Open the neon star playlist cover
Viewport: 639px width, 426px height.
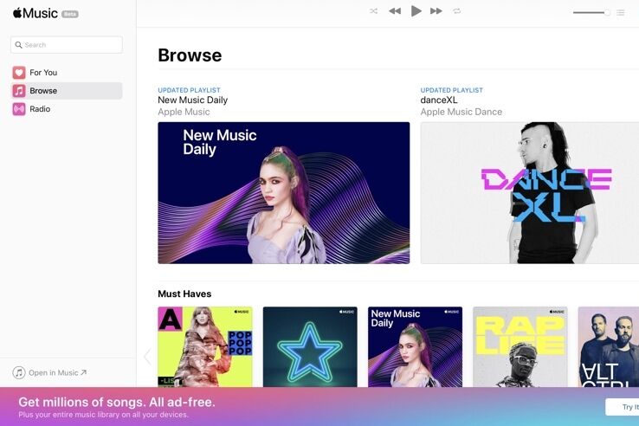point(310,347)
